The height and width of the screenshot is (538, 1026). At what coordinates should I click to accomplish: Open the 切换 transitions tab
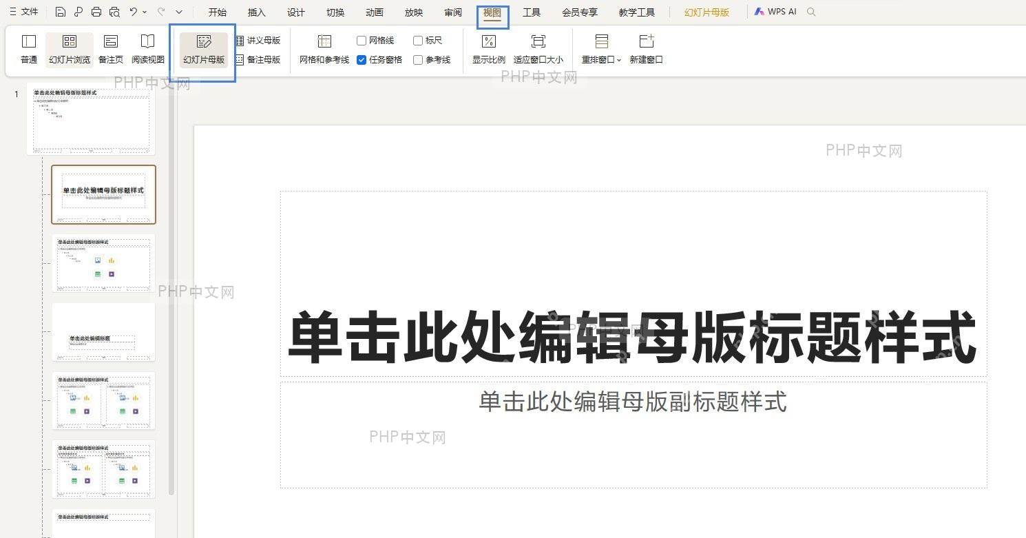(x=335, y=12)
